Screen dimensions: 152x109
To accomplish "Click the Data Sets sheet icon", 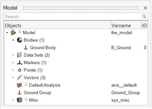I will pyautogui.click(x=19, y=55).
